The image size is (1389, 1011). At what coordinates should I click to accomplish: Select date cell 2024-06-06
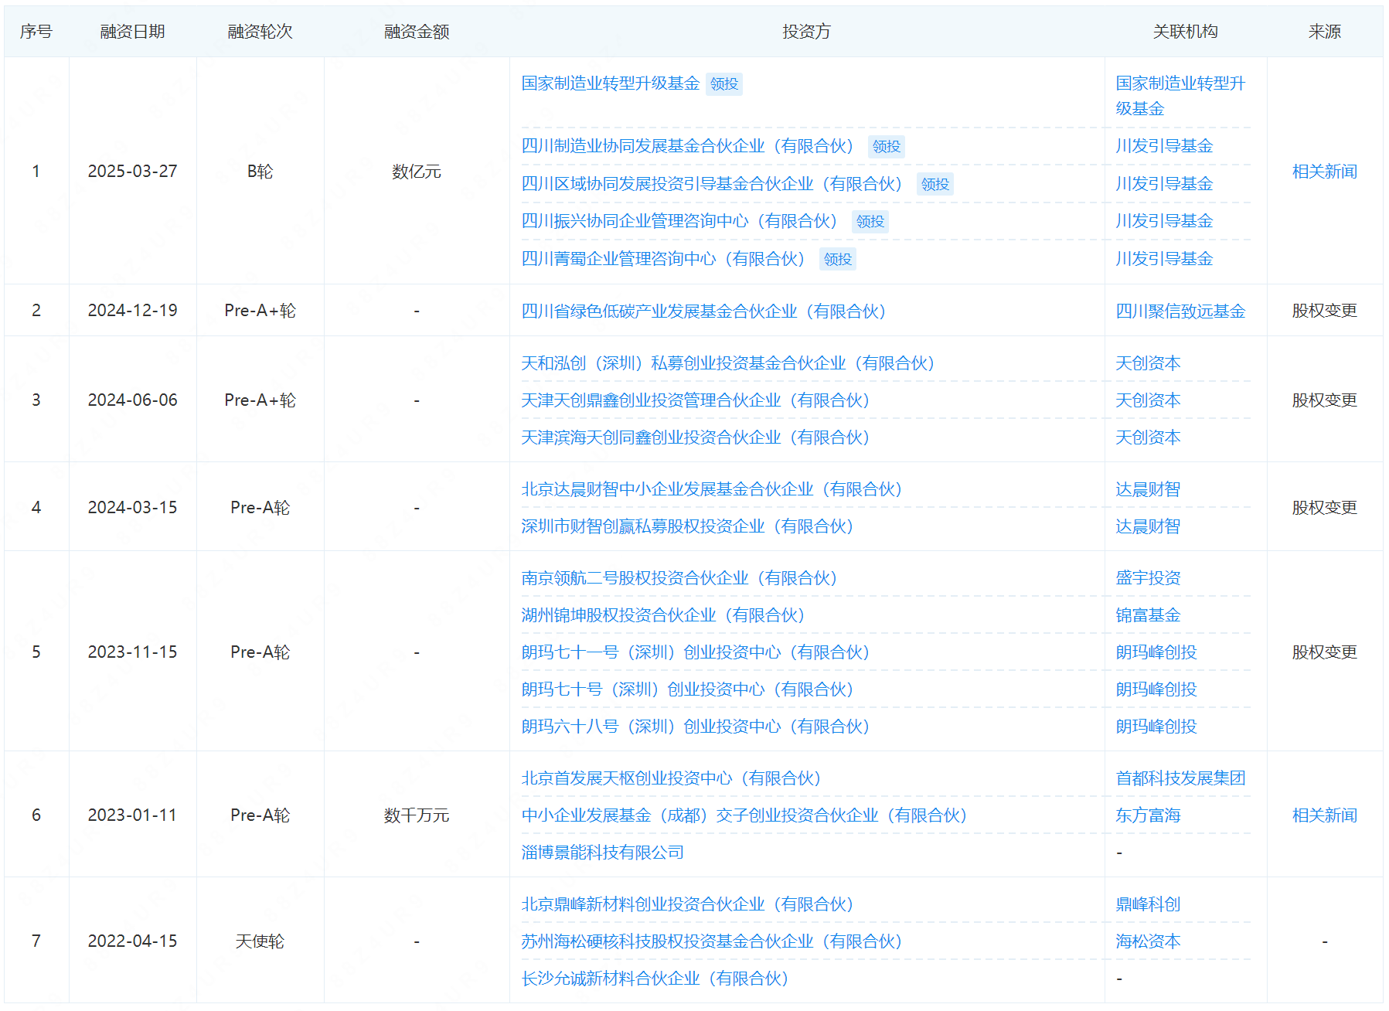click(x=132, y=400)
